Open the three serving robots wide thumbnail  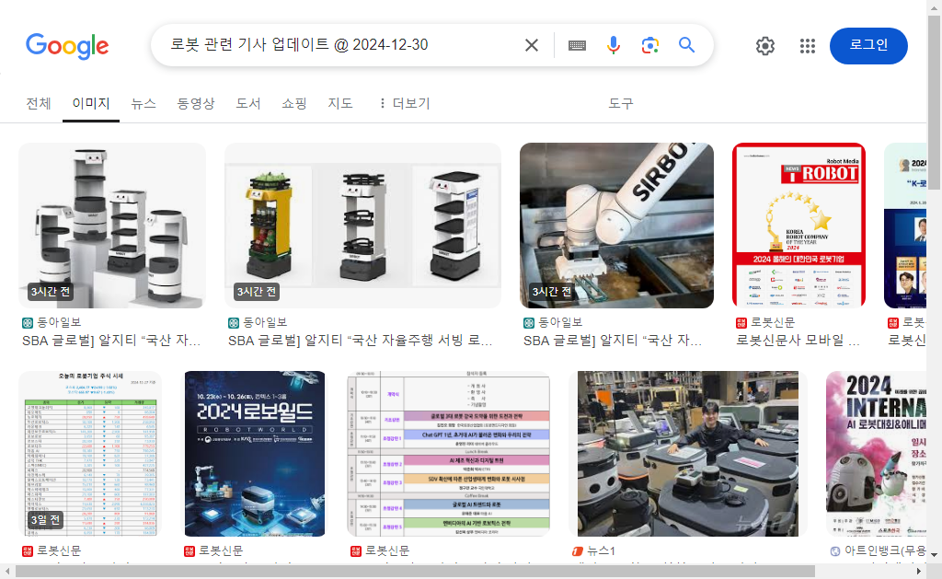pyautogui.click(x=362, y=226)
